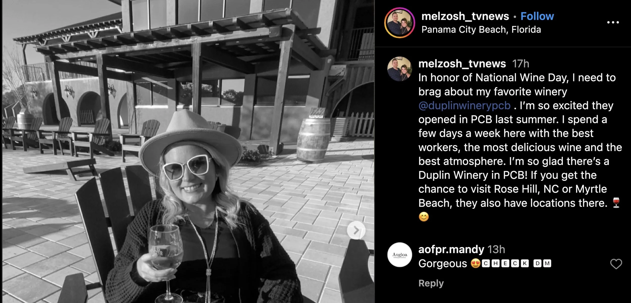631x303 pixels.
Task: Click the 17h caption timestamp
Action: point(520,64)
